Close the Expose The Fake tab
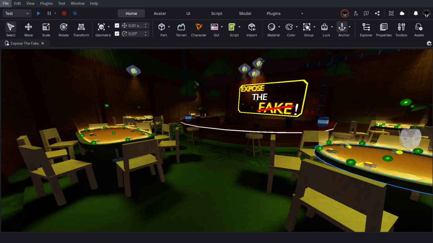The width and height of the screenshot is (433, 243). (42, 43)
